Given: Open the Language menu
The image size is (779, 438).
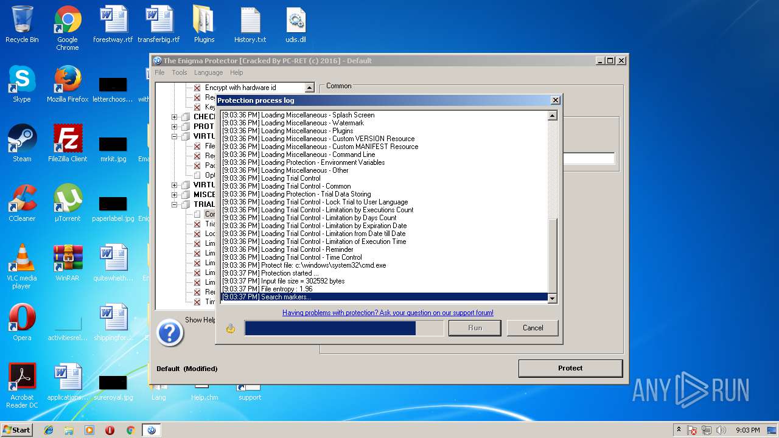Looking at the screenshot, I should coord(208,72).
